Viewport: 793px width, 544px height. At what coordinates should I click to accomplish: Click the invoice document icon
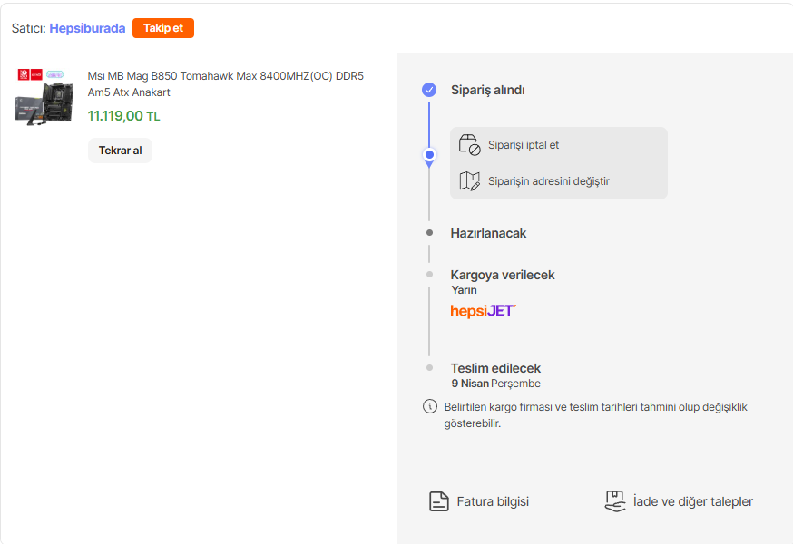click(x=438, y=501)
